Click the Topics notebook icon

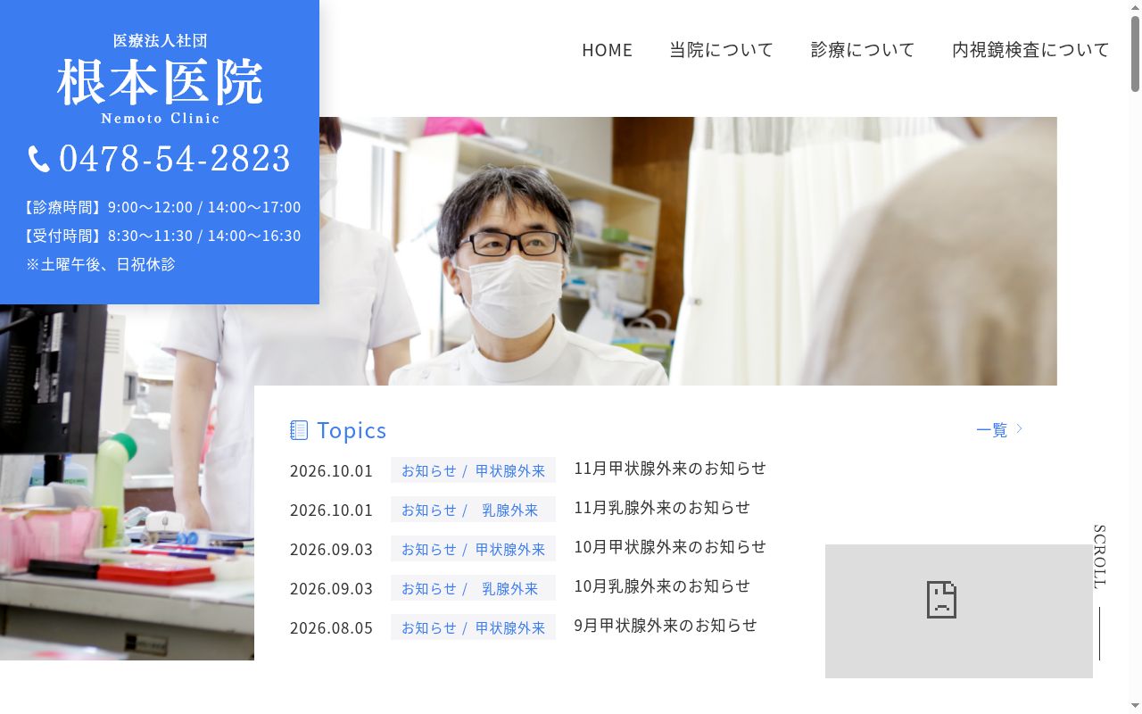[x=299, y=430]
